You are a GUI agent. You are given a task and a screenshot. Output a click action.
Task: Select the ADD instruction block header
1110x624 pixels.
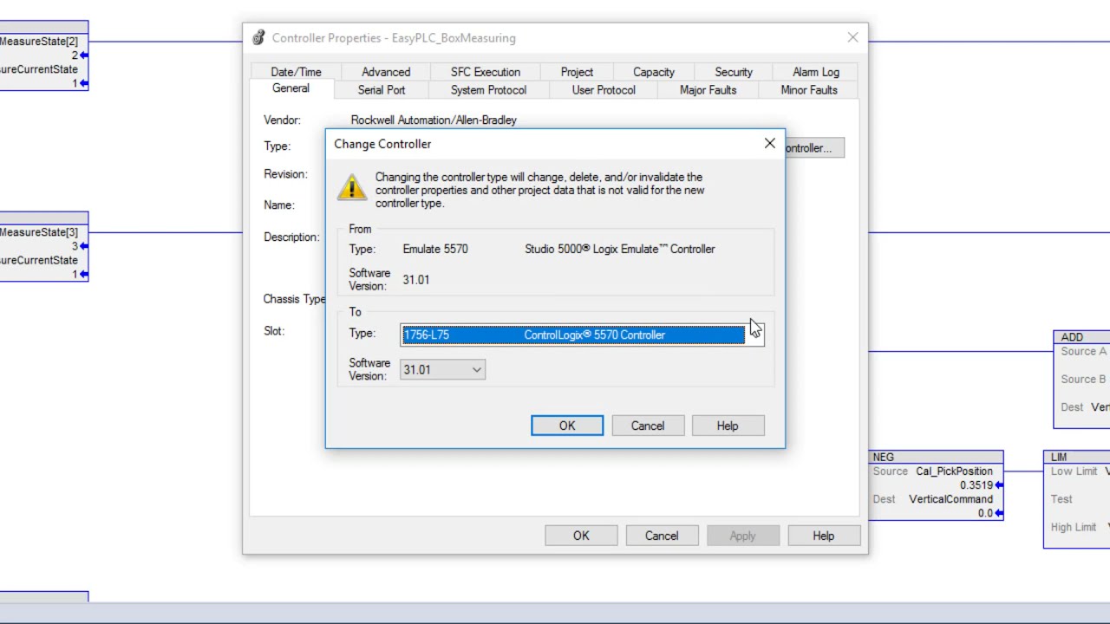(x=1081, y=337)
